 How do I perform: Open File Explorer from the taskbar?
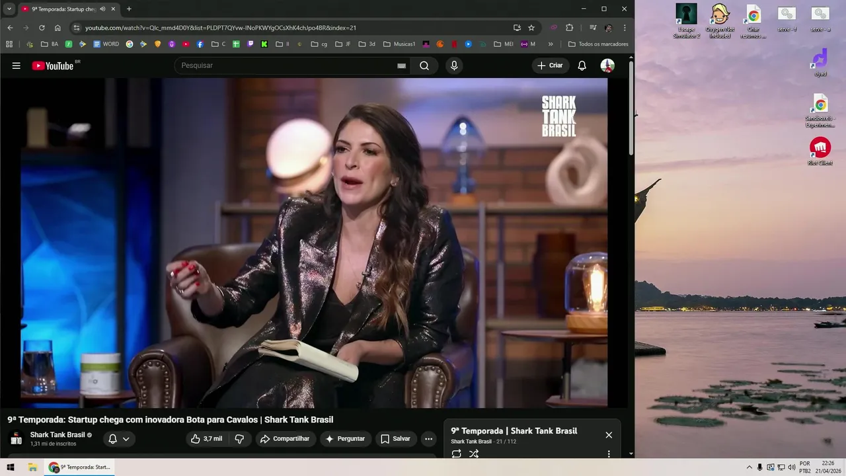click(32, 467)
